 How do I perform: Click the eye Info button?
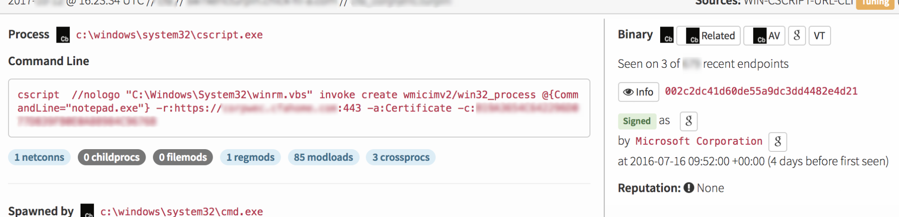pyautogui.click(x=638, y=92)
